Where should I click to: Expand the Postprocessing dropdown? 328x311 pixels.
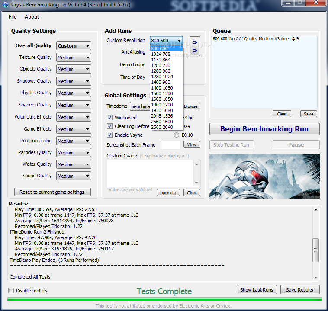click(74, 141)
